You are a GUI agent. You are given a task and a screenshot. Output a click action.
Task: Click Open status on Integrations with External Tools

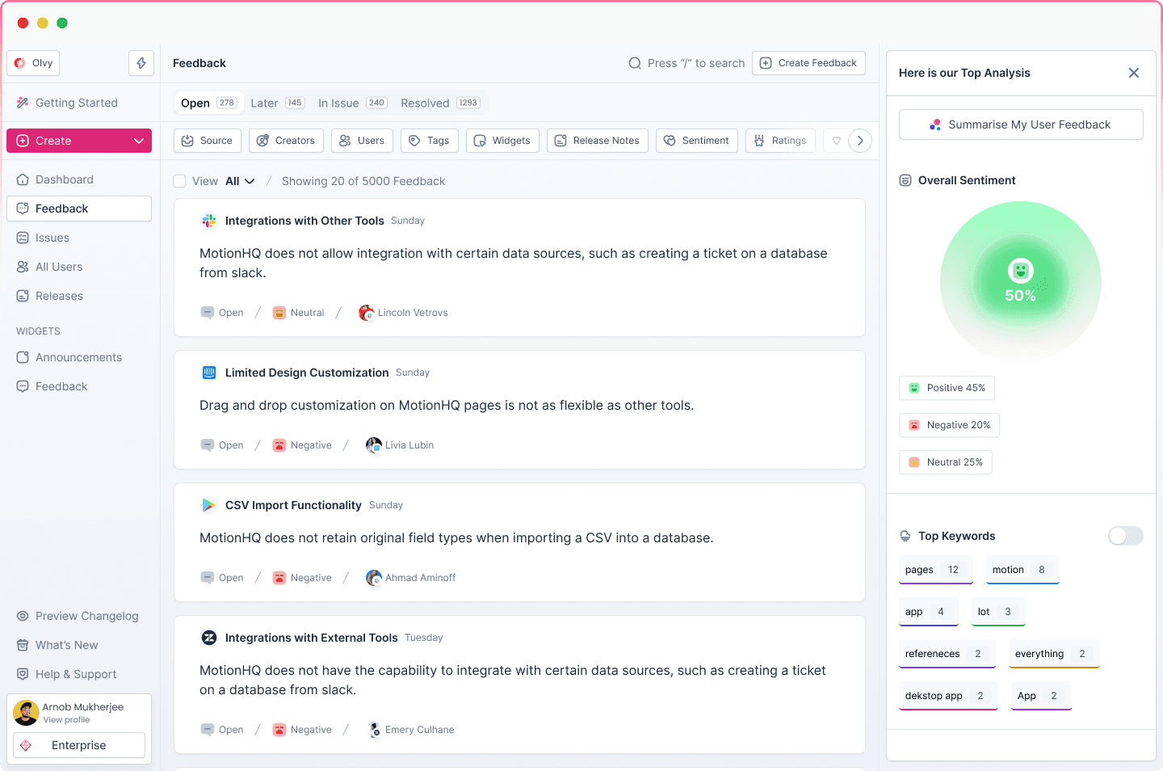(222, 730)
